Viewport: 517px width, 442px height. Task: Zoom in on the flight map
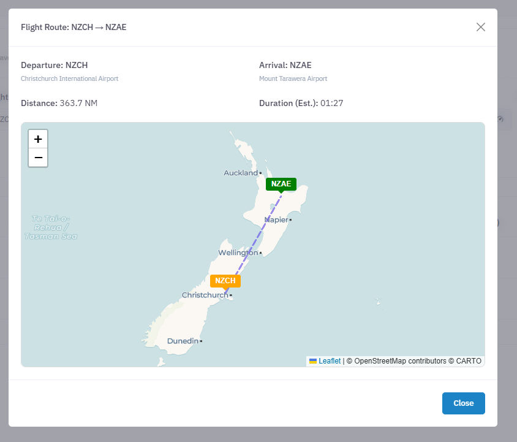38,139
